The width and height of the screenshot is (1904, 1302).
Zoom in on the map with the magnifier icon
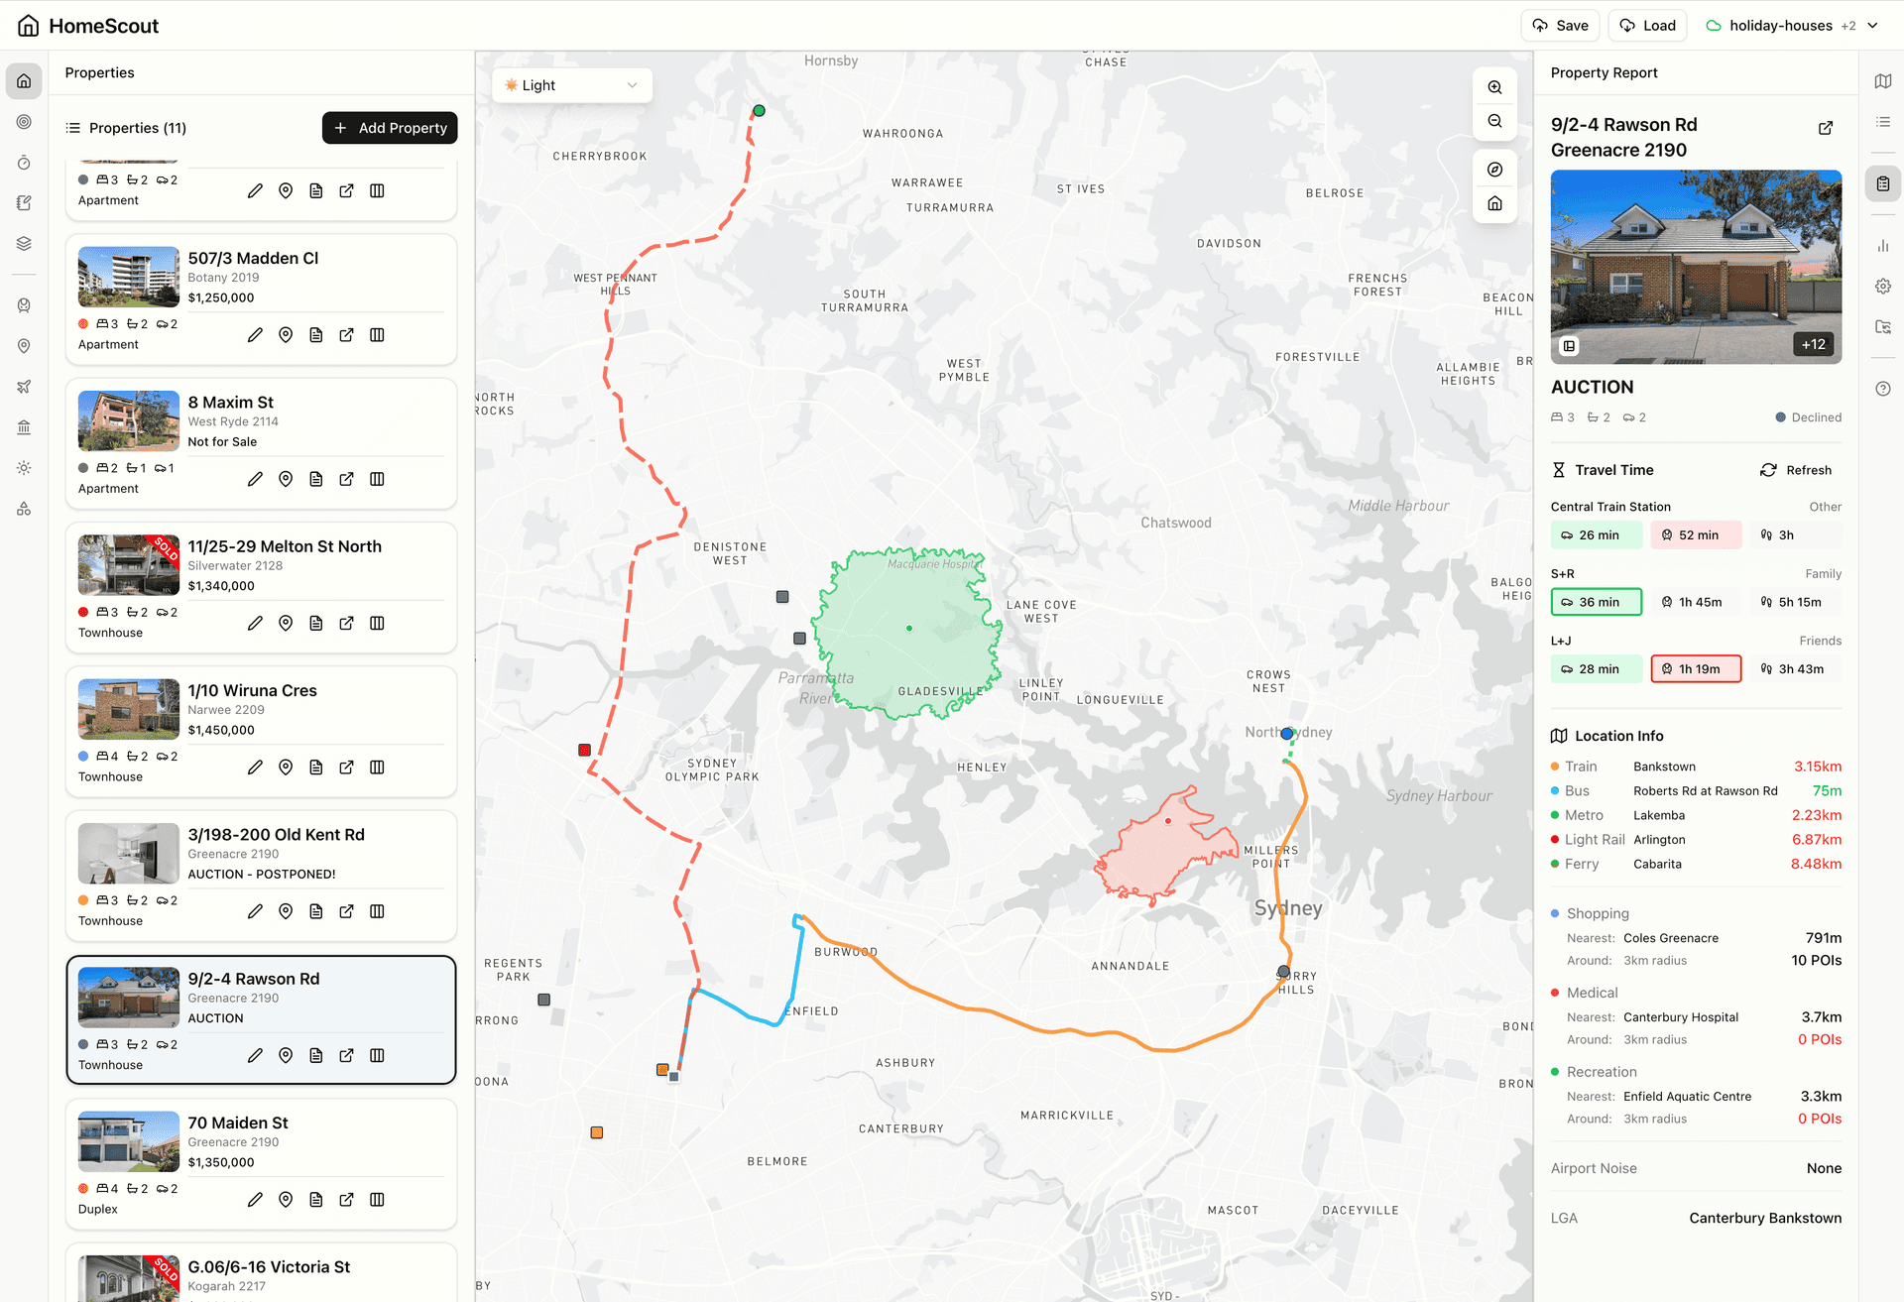[x=1494, y=87]
